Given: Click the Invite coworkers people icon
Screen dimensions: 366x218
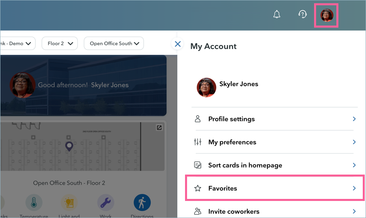Looking at the screenshot, I should click(198, 211).
